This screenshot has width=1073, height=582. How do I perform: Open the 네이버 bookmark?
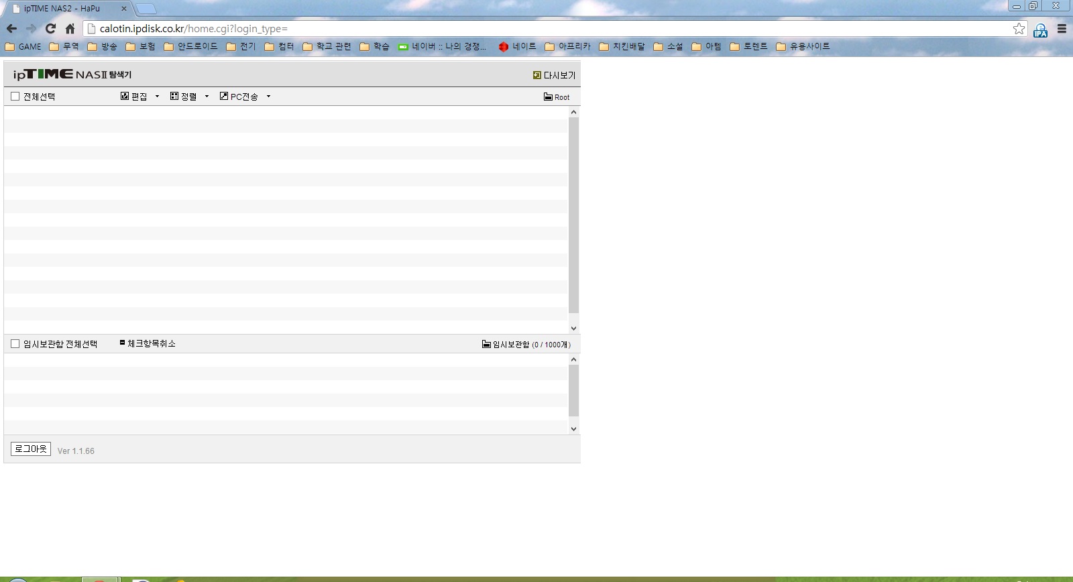coord(442,46)
